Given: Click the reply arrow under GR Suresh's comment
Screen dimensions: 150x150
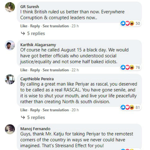Looking at the screenshot, I should point(23,33).
